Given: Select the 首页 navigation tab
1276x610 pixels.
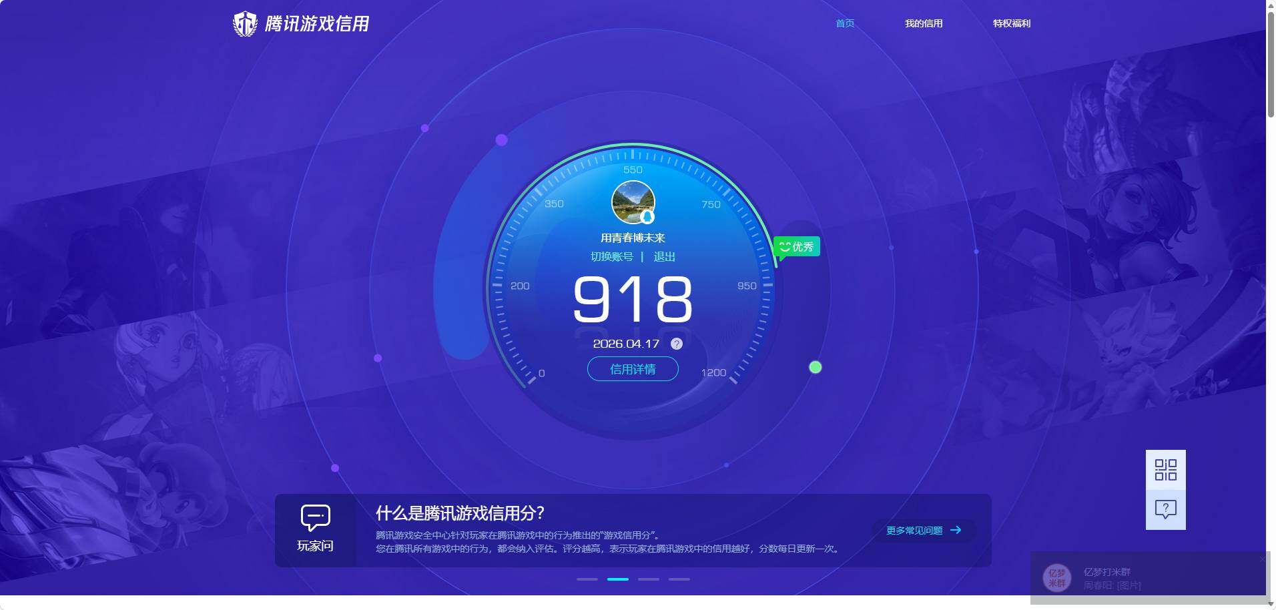Looking at the screenshot, I should 844,23.
